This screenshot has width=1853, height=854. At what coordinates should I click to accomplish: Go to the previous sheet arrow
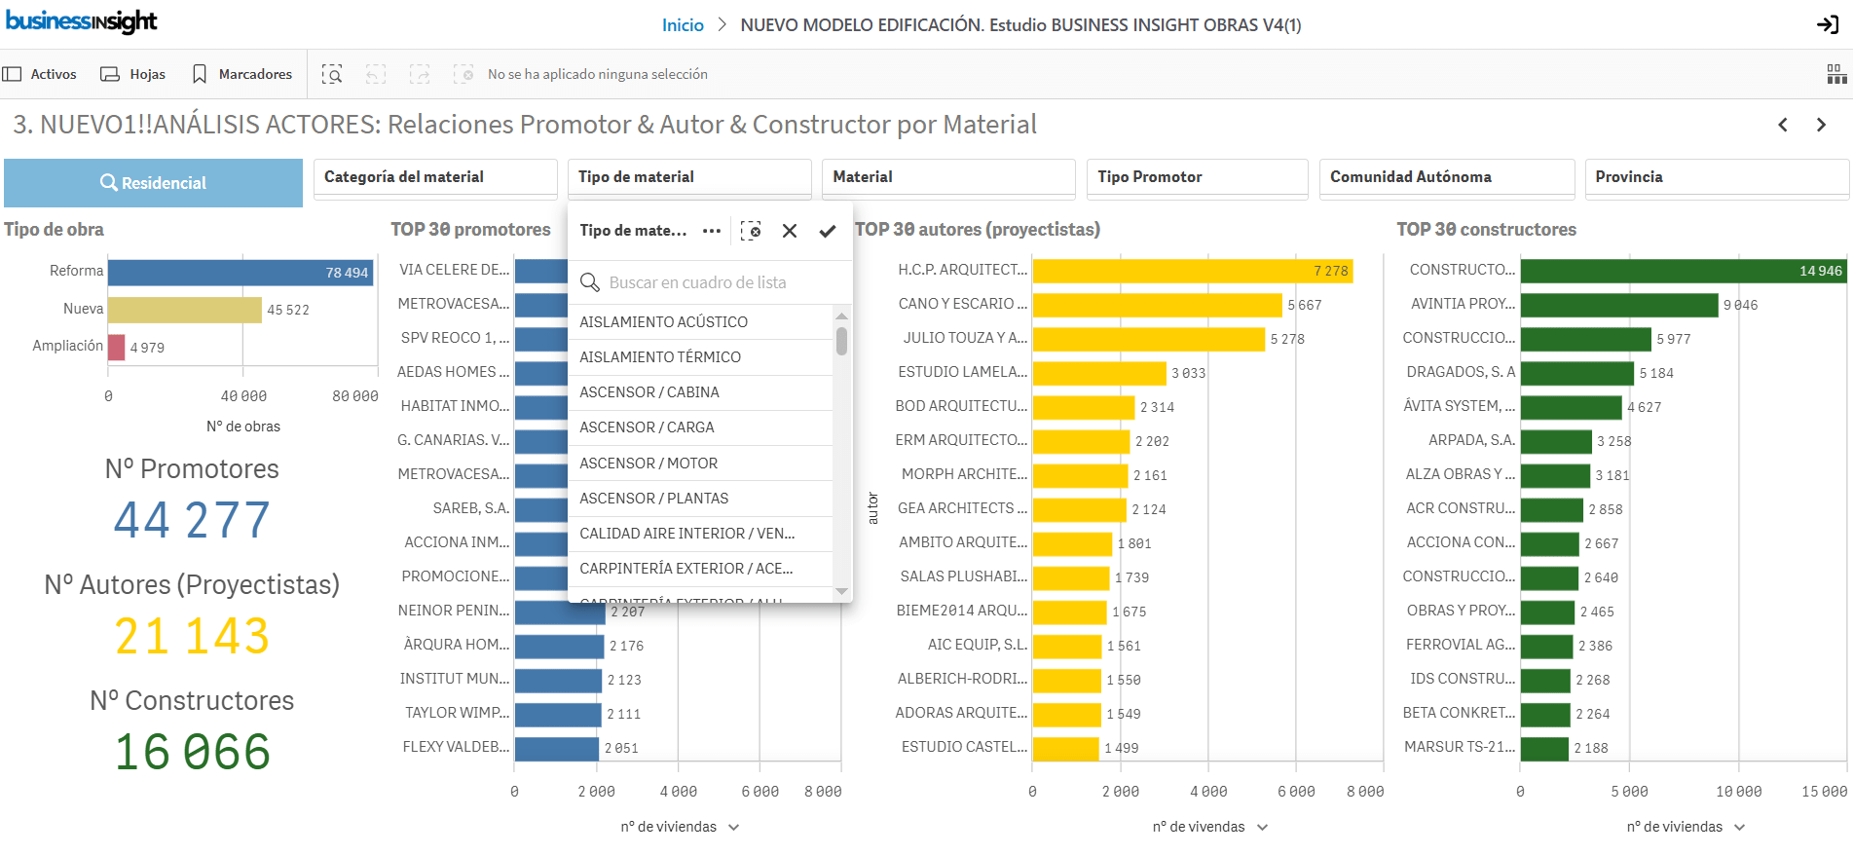tap(1783, 125)
